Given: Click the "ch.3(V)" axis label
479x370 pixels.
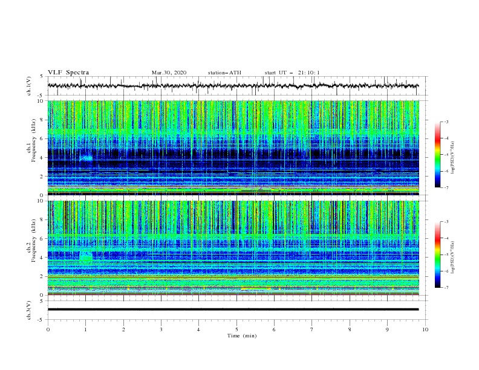Looking at the screenshot, I should coord(29,310).
